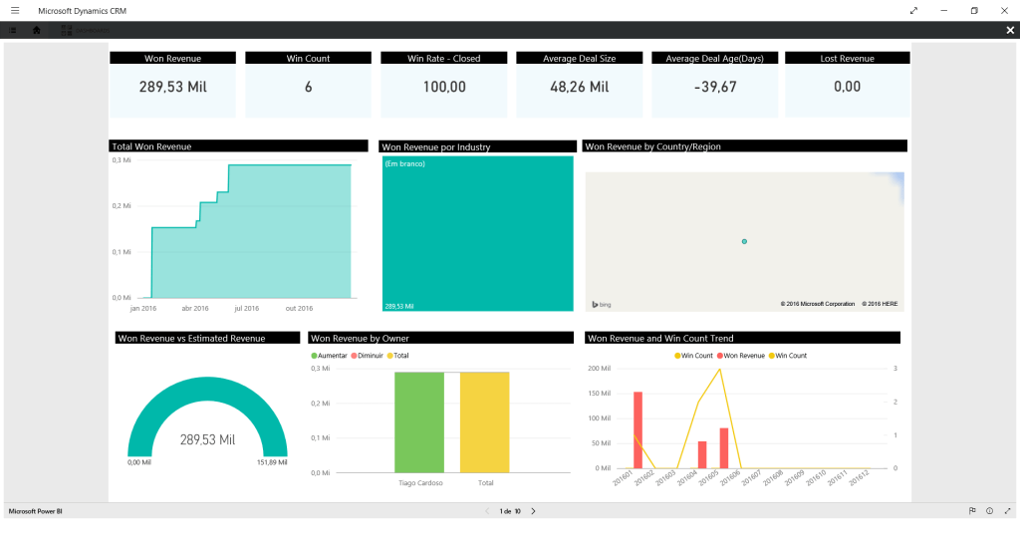Click the gauge target label 151,89 Mil

(272, 462)
